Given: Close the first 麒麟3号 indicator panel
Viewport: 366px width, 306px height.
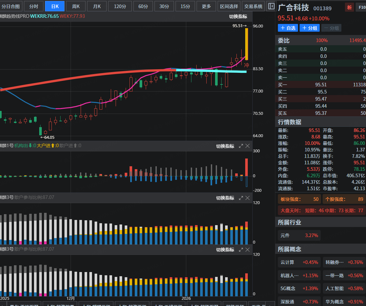Looking at the screenshot, I should (x=247, y=198).
